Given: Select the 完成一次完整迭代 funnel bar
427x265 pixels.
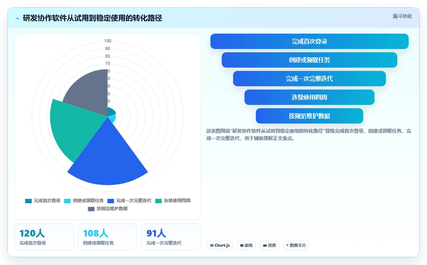Looking at the screenshot, I should (x=309, y=79).
